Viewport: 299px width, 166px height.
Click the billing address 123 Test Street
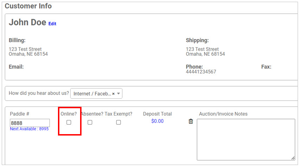click(25, 49)
